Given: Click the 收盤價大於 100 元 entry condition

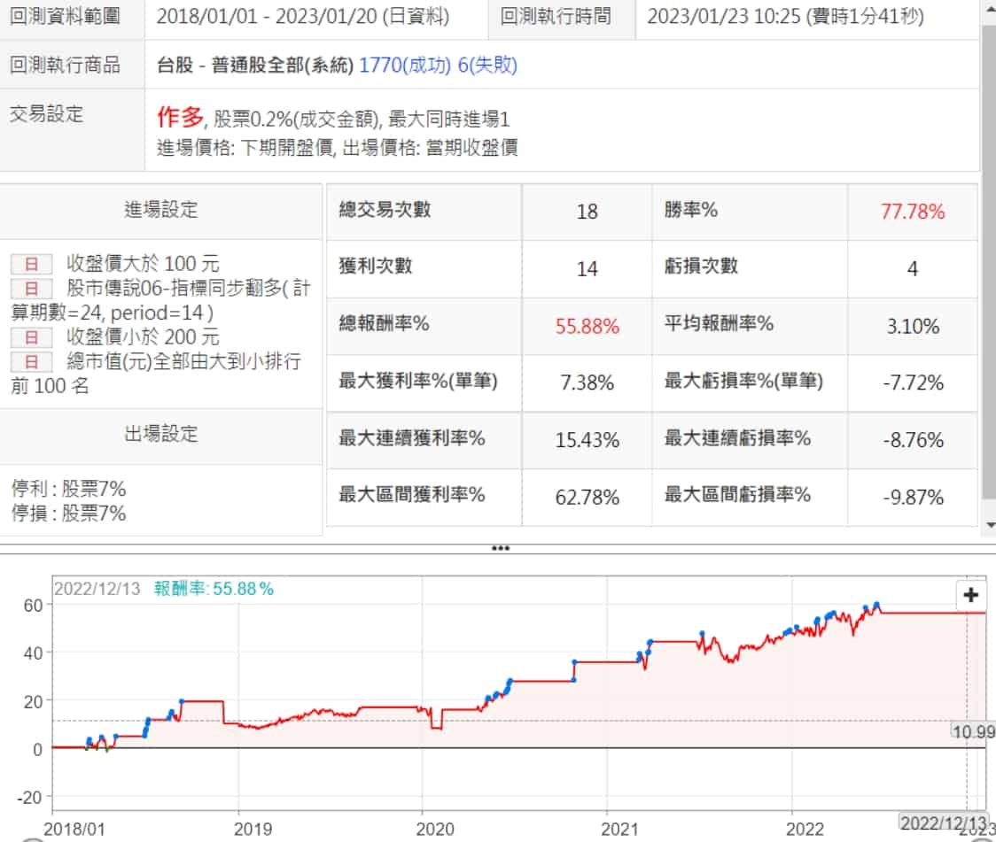Looking at the screenshot, I should coord(143,263).
